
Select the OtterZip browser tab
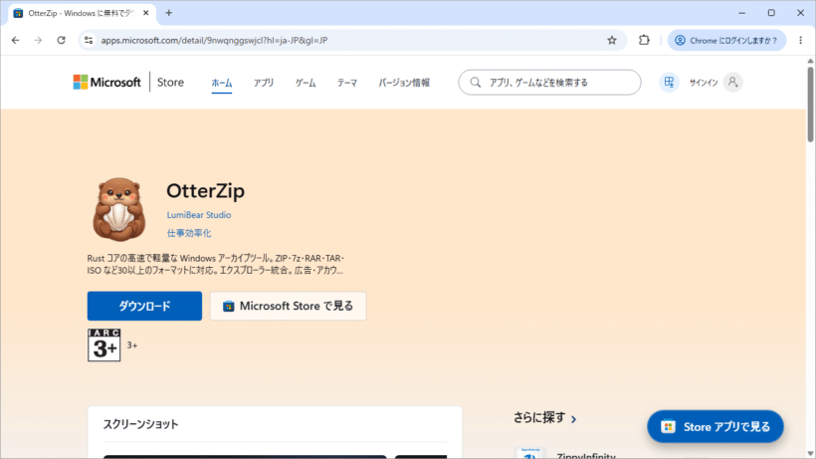point(81,13)
